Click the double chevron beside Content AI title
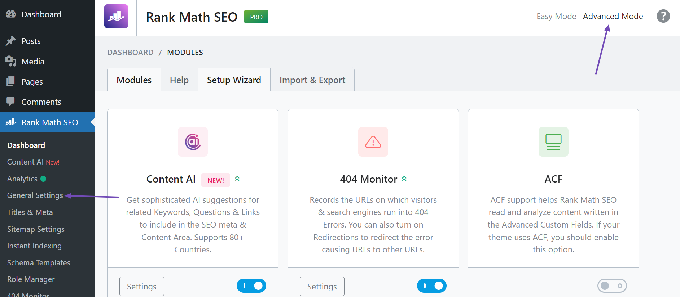This screenshot has width=680, height=297. tap(237, 179)
